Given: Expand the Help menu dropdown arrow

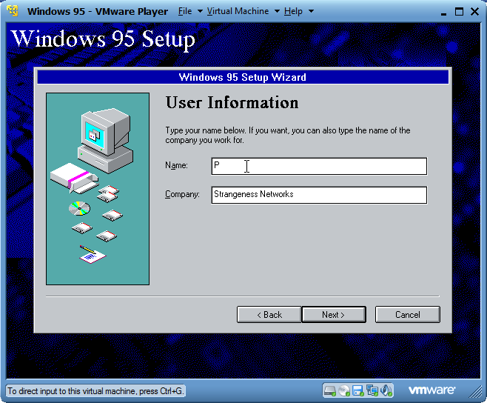Looking at the screenshot, I should [311, 12].
